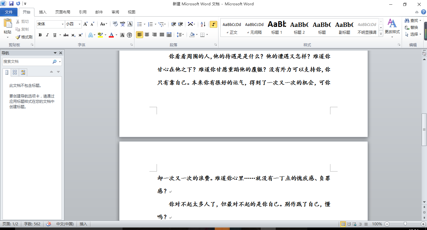This screenshot has height=230, width=427.
Task: Click the Enclosed Character (字) icon
Action: tap(129, 35)
